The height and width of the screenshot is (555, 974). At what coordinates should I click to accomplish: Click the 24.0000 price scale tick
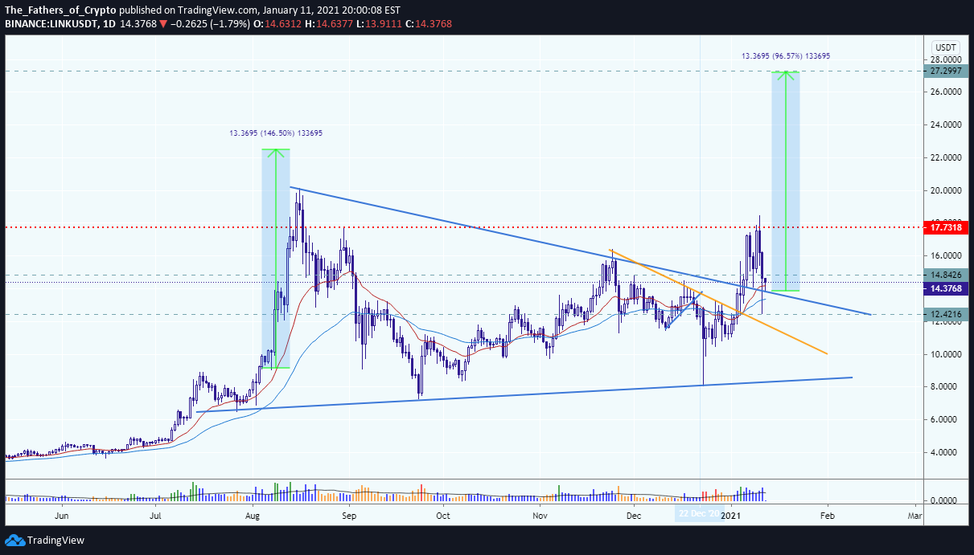(x=946, y=124)
